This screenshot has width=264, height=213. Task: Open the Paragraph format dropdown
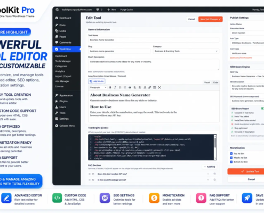[98, 87]
